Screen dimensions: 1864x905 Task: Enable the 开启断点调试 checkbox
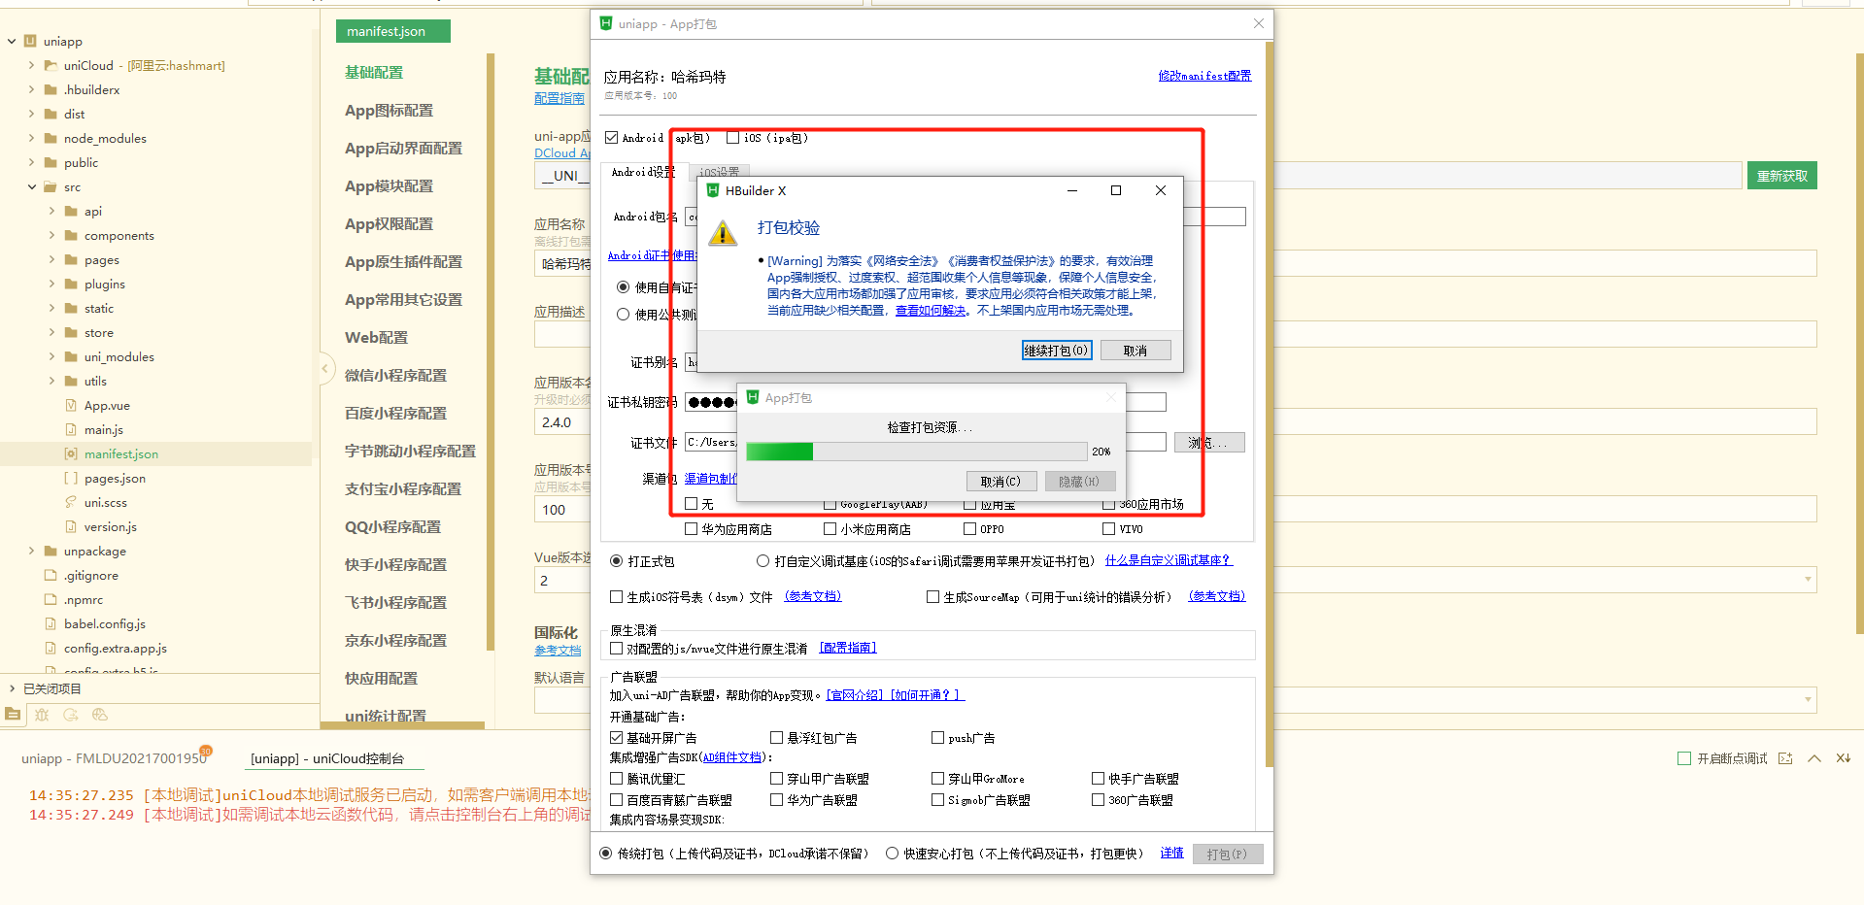[x=1684, y=758]
